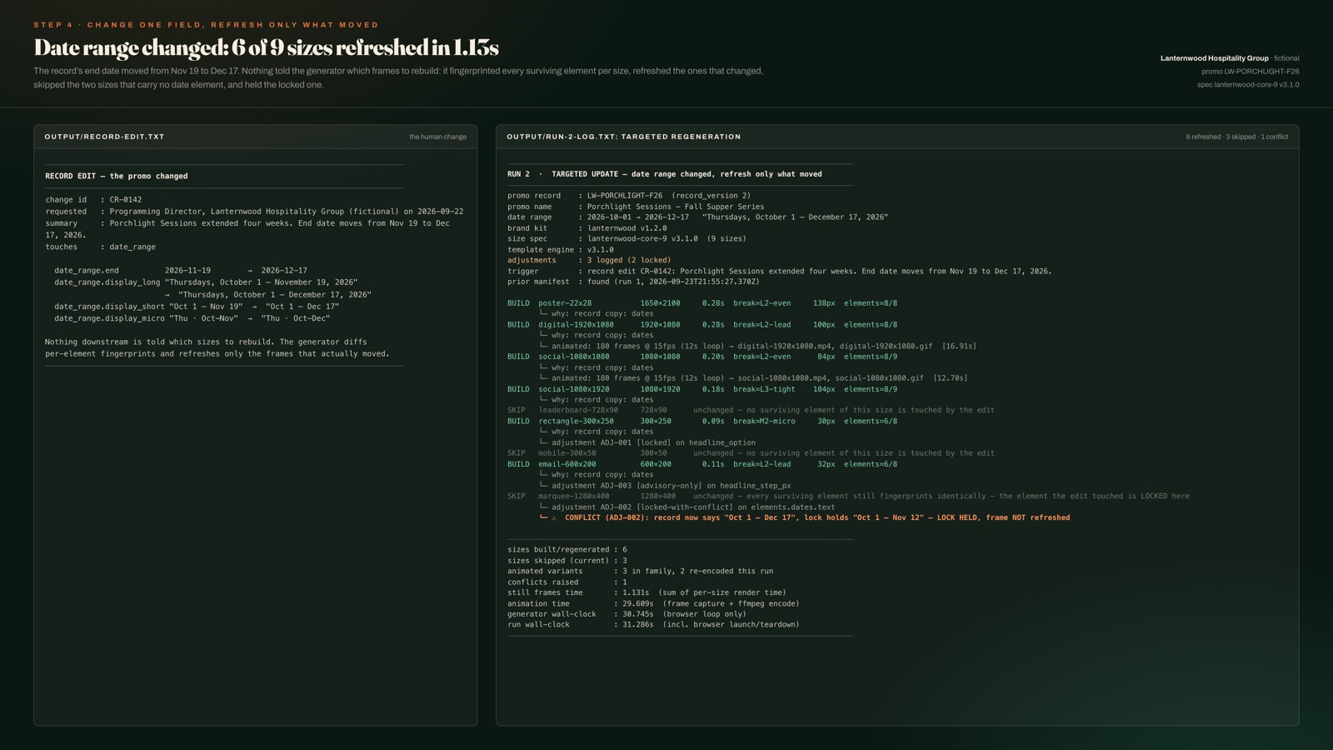
Task: Click the 'SKIP mobile-300x50' row
Action: (751, 453)
